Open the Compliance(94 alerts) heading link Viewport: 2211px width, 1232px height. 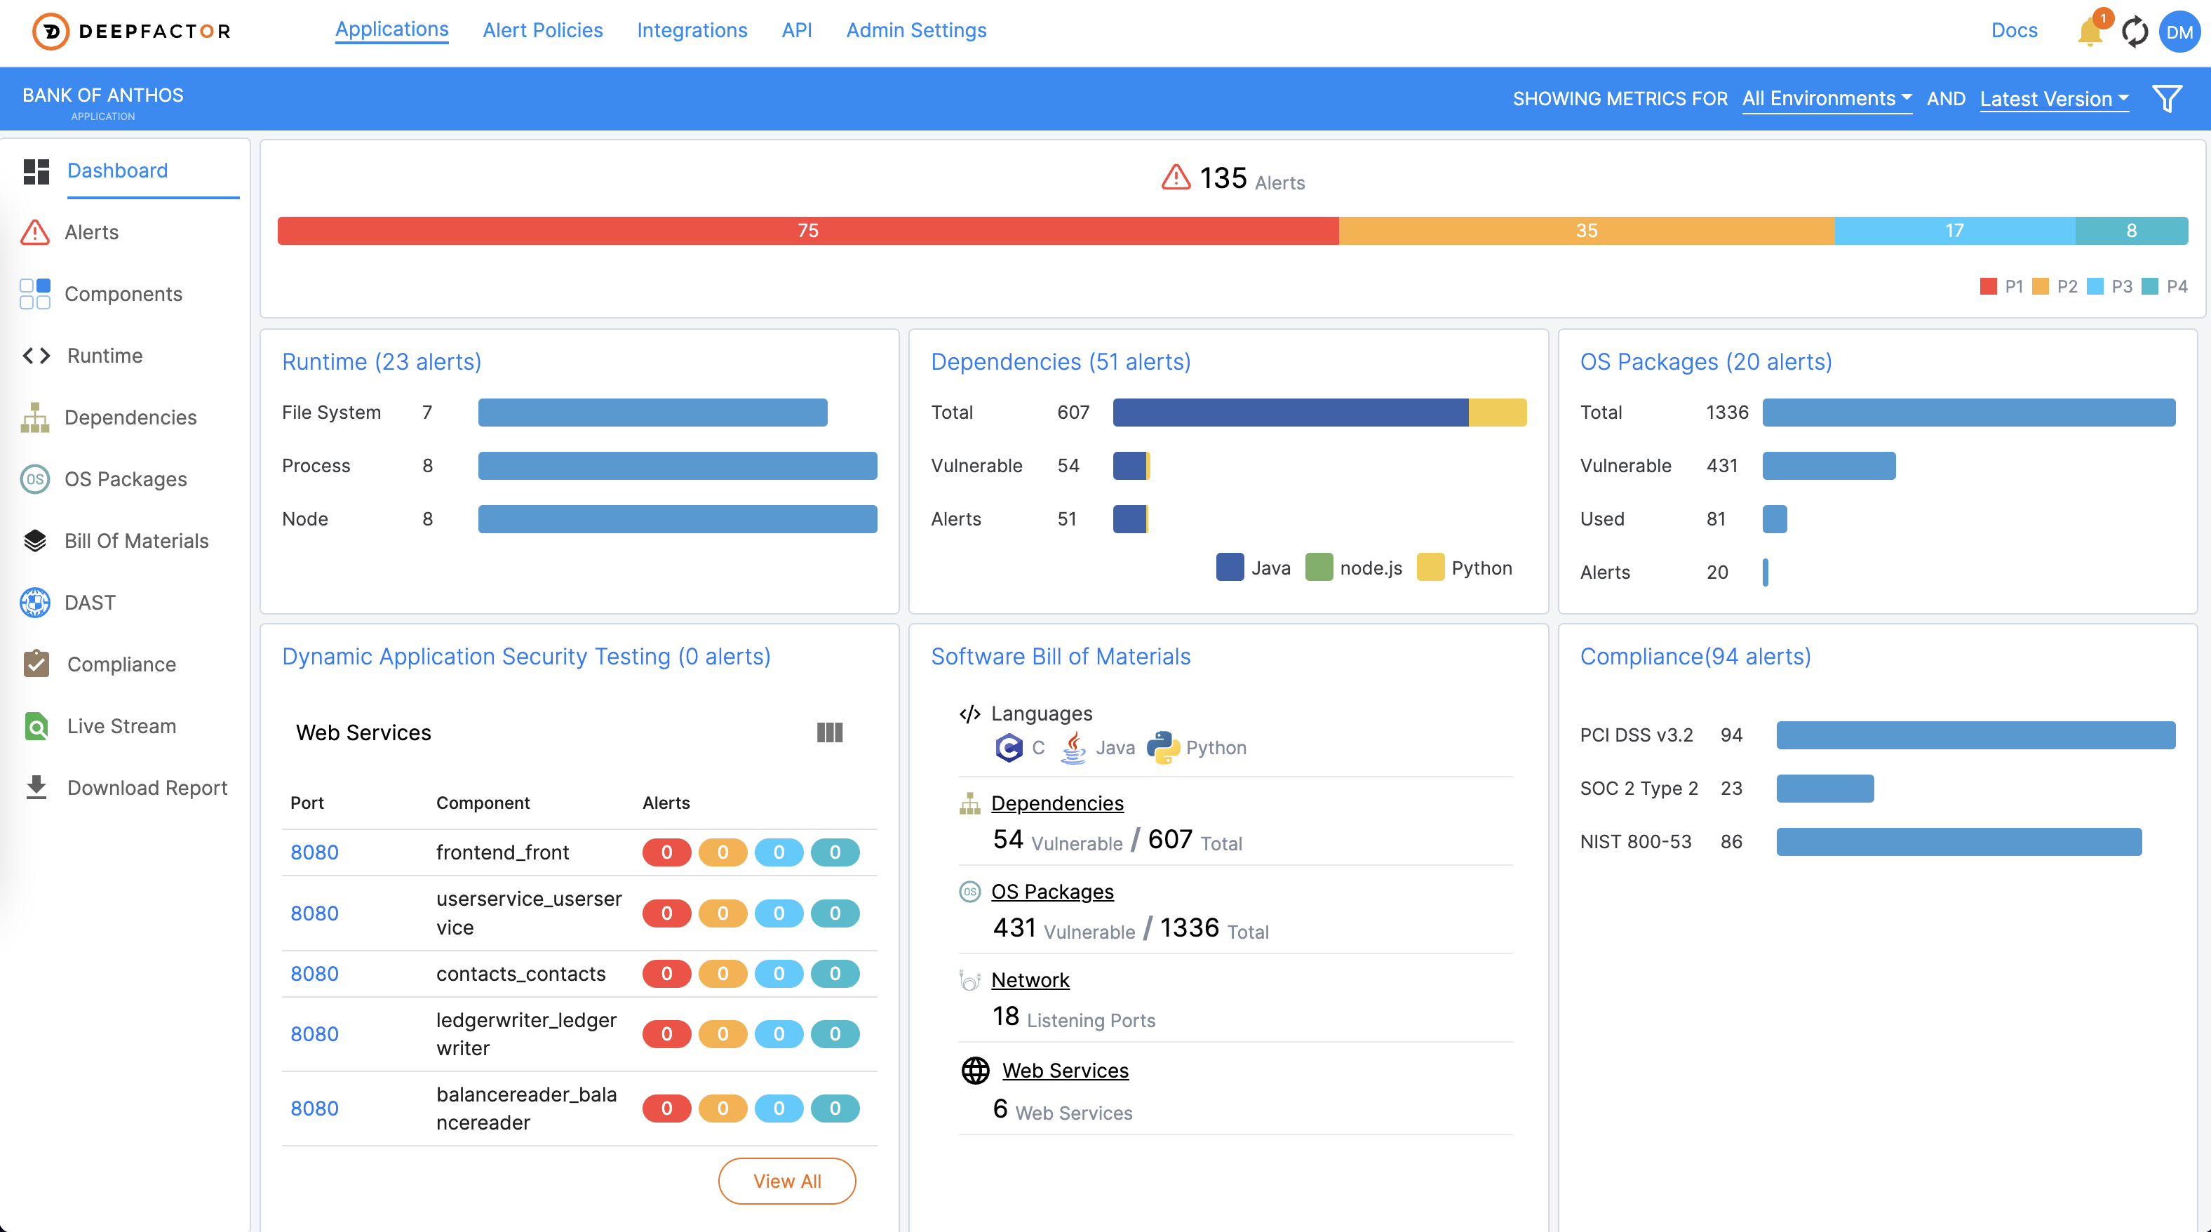click(1695, 657)
